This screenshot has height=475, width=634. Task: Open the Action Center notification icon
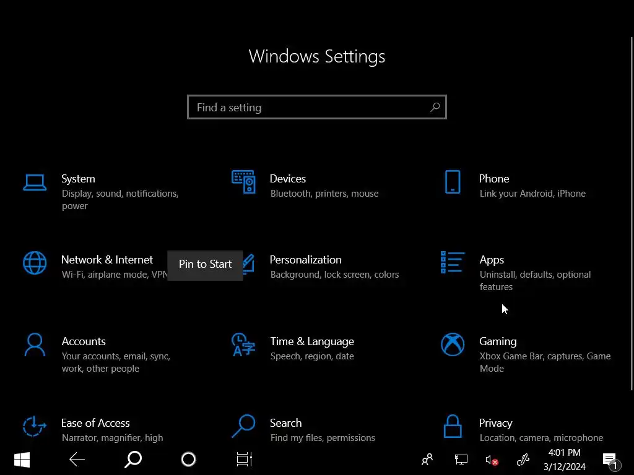click(610, 461)
